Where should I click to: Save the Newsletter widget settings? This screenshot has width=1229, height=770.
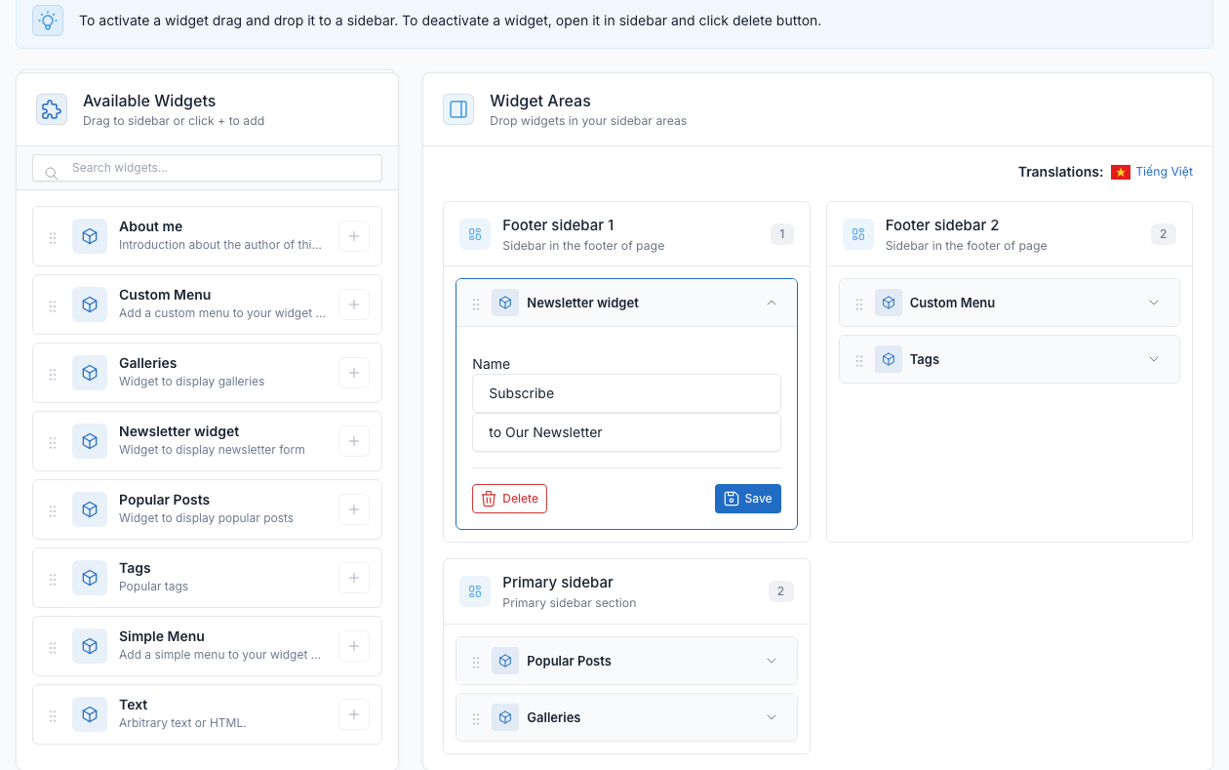pos(748,499)
